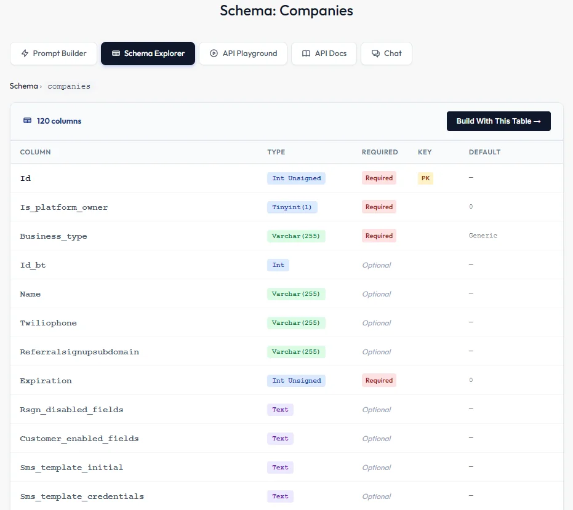The height and width of the screenshot is (510, 573).
Task: Click Optional label in Id_bt row
Action: (377, 265)
